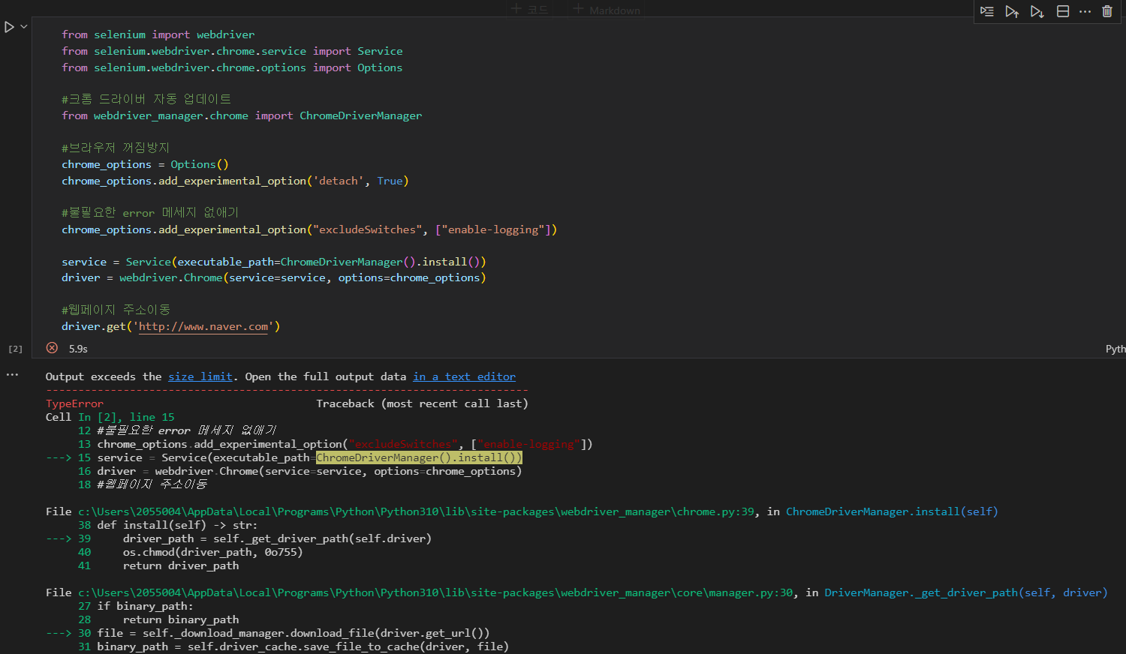This screenshot has height=654, width=1126.
Task: Click 'import ChromeDriverManager' code line
Action: click(x=242, y=115)
